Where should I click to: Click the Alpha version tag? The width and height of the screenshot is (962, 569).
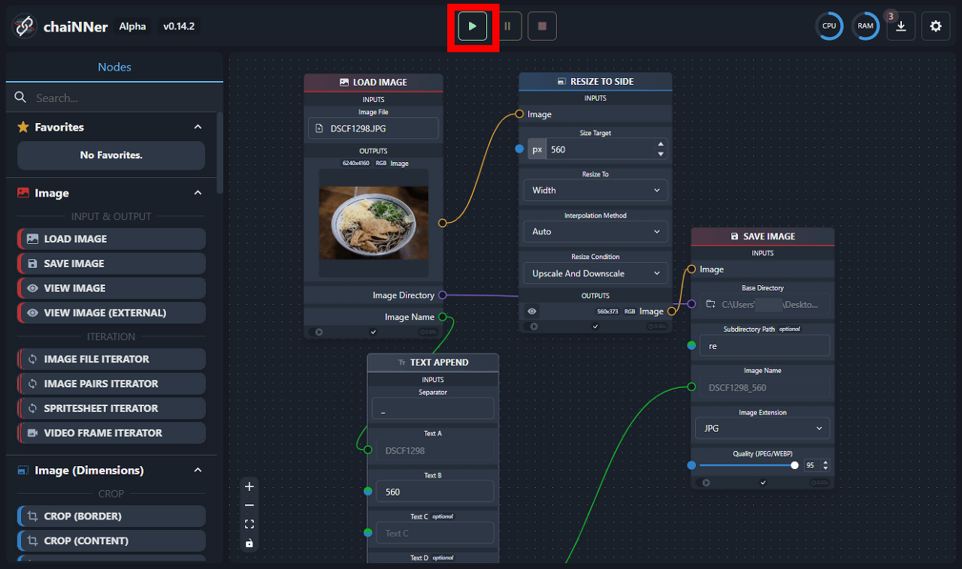[133, 26]
